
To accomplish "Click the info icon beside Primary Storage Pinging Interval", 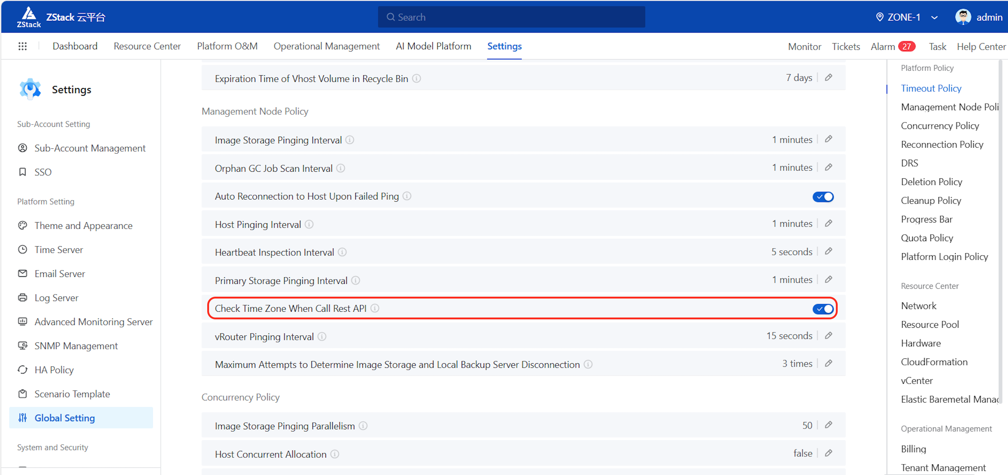I will tap(355, 281).
